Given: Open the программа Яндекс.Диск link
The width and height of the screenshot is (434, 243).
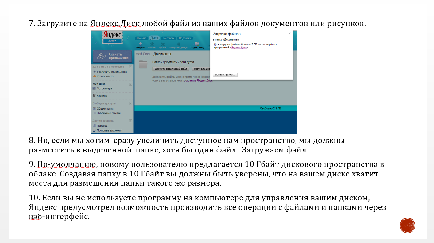Looking at the screenshot, I should [197, 80].
